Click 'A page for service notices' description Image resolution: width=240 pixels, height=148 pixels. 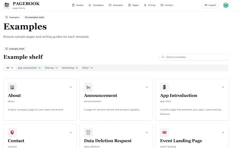tap(112, 109)
